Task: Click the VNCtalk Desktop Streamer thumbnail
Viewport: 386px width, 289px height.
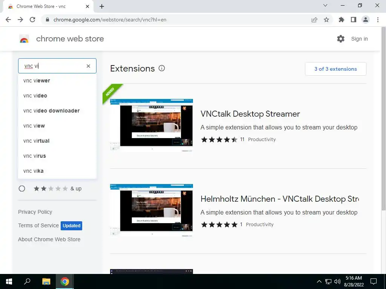Action: coord(152,125)
